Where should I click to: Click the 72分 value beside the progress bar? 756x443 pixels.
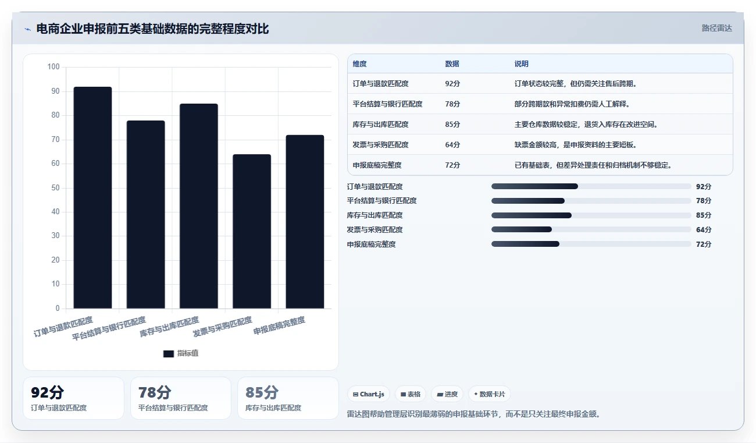click(704, 244)
